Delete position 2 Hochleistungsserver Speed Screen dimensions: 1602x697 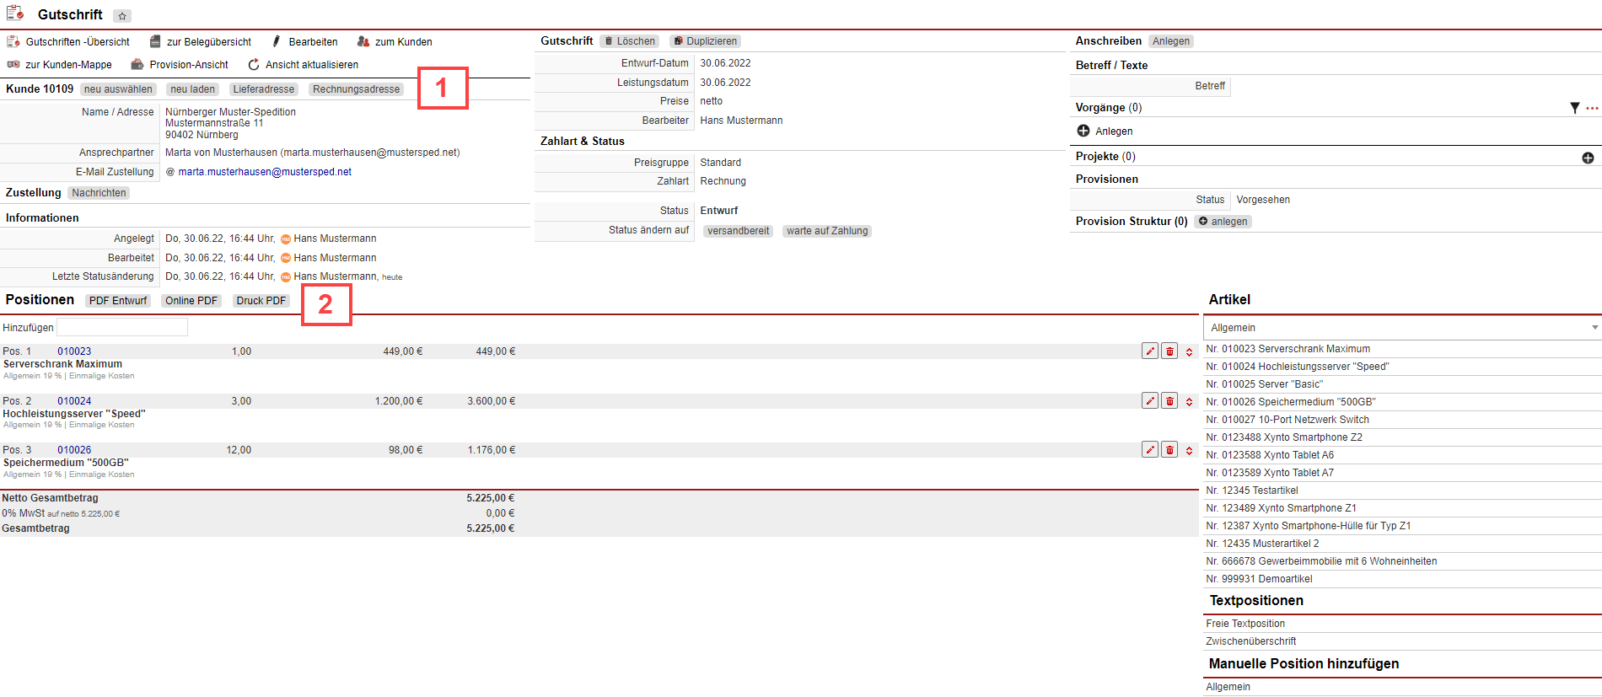pyautogui.click(x=1169, y=401)
